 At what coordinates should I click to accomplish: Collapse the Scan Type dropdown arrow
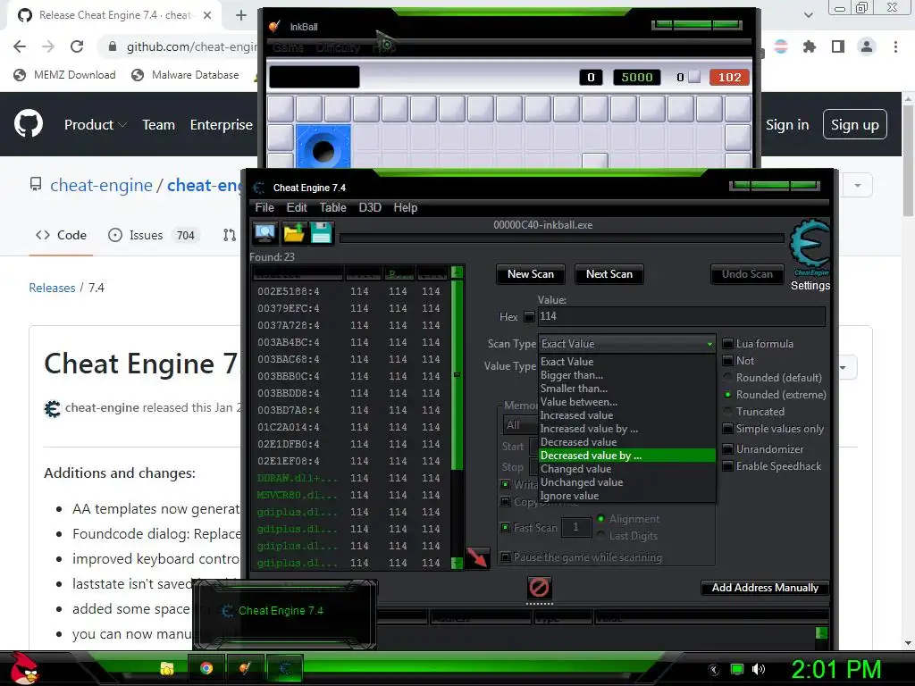pyautogui.click(x=709, y=344)
